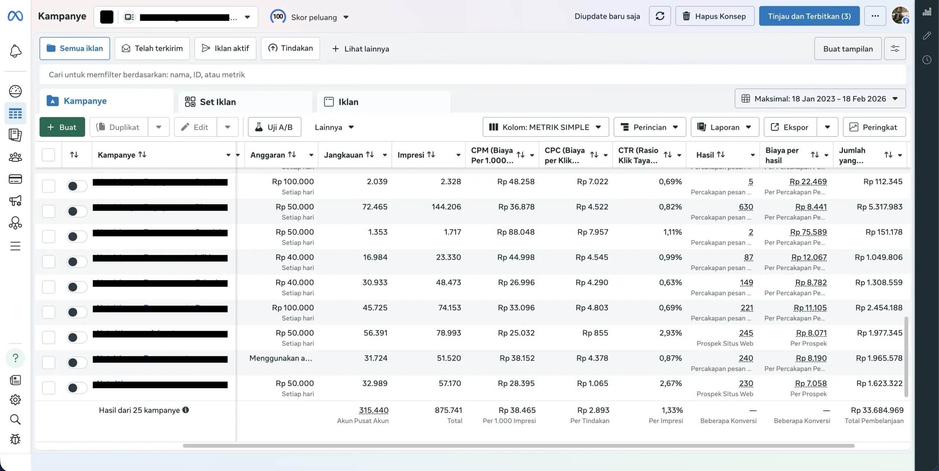Expand the Perincian breakdown dropdown
The image size is (939, 471).
649,127
